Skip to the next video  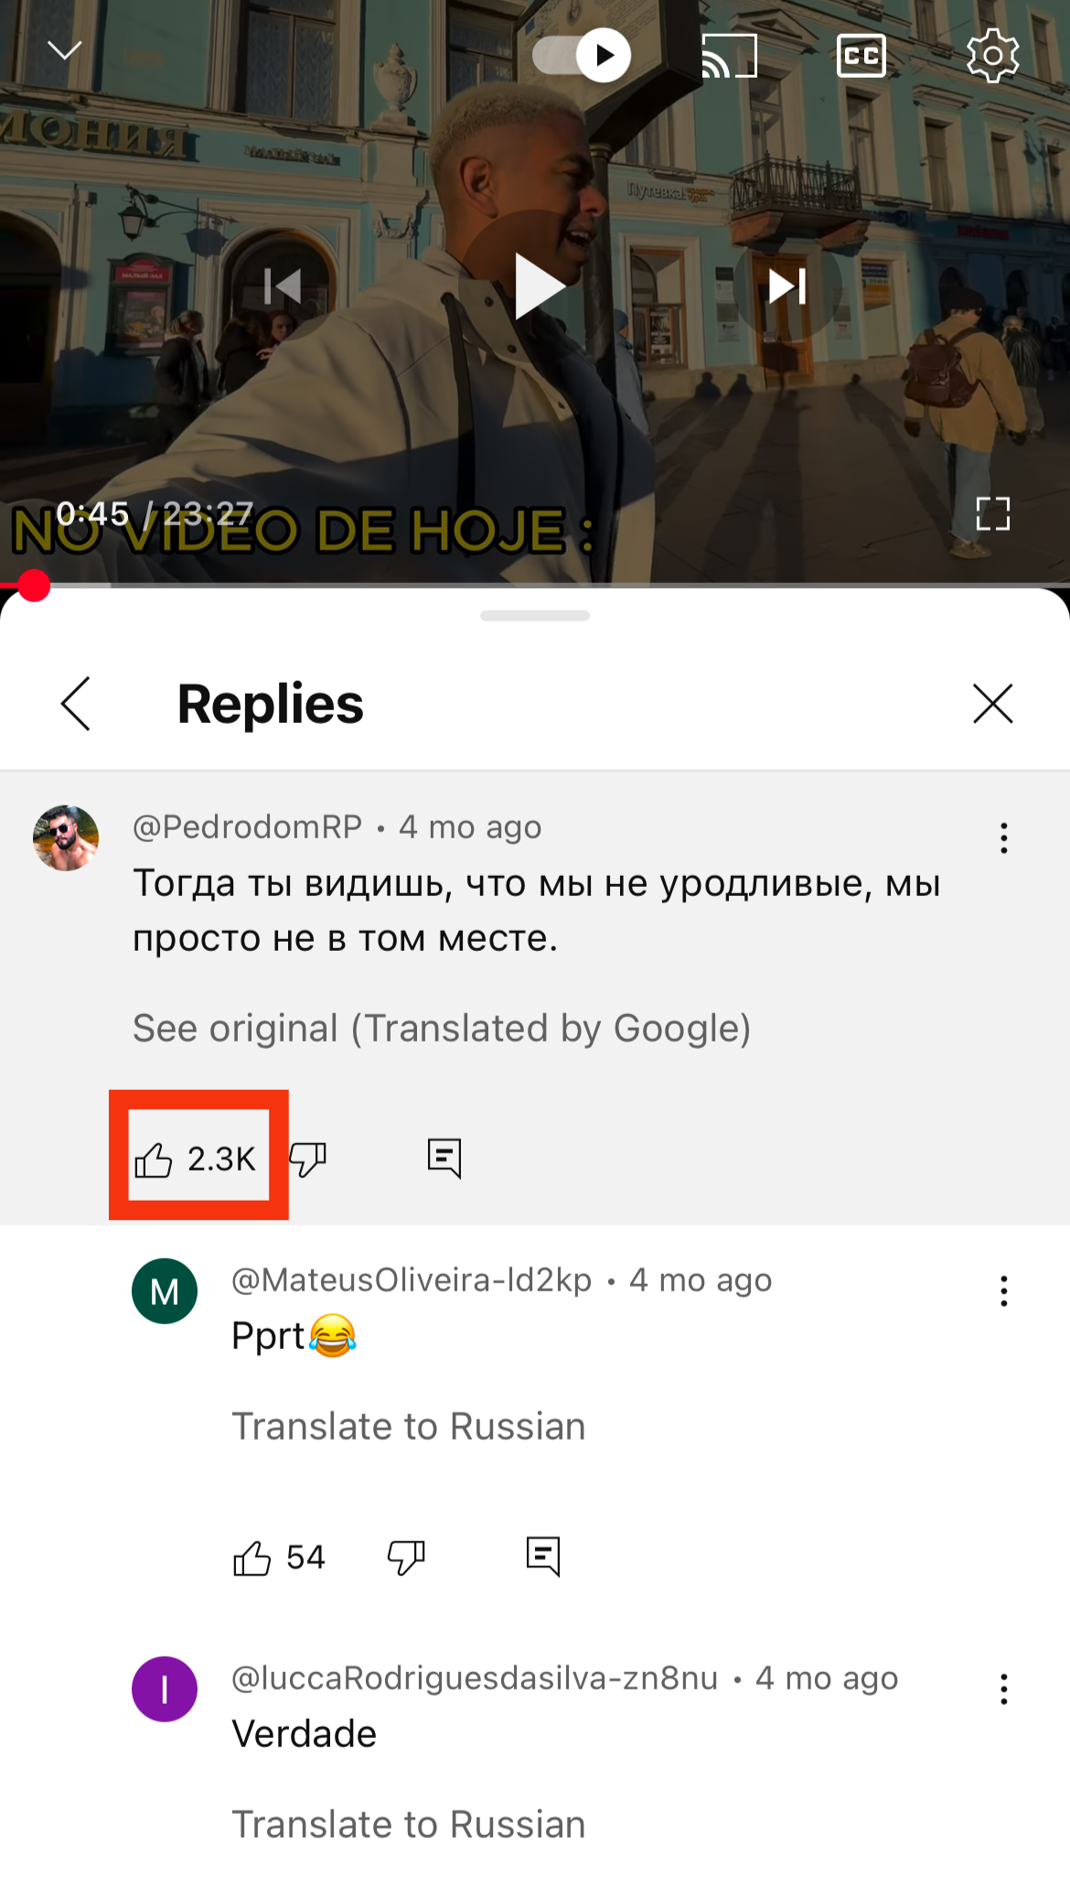786,286
